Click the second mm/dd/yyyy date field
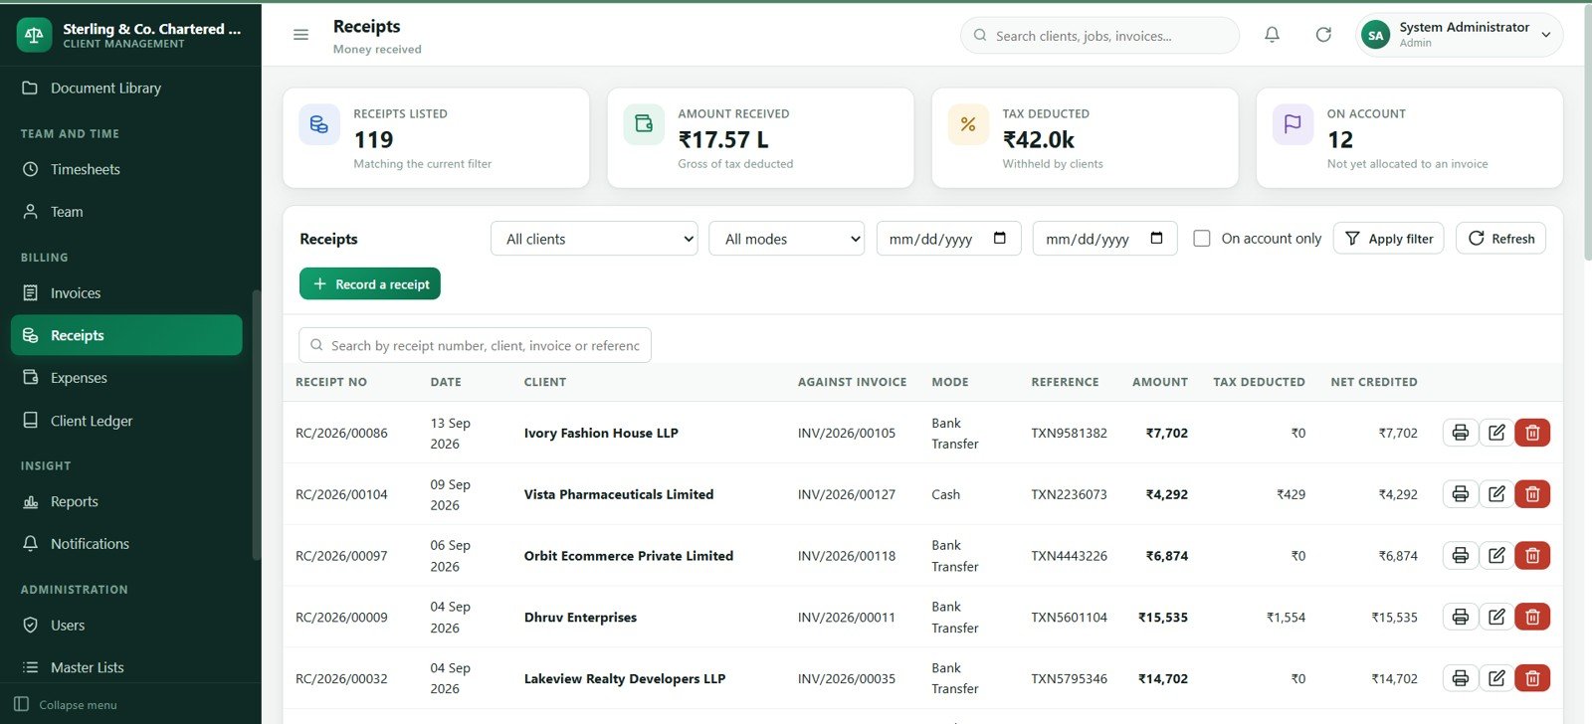The height and width of the screenshot is (724, 1592). pyautogui.click(x=1104, y=239)
